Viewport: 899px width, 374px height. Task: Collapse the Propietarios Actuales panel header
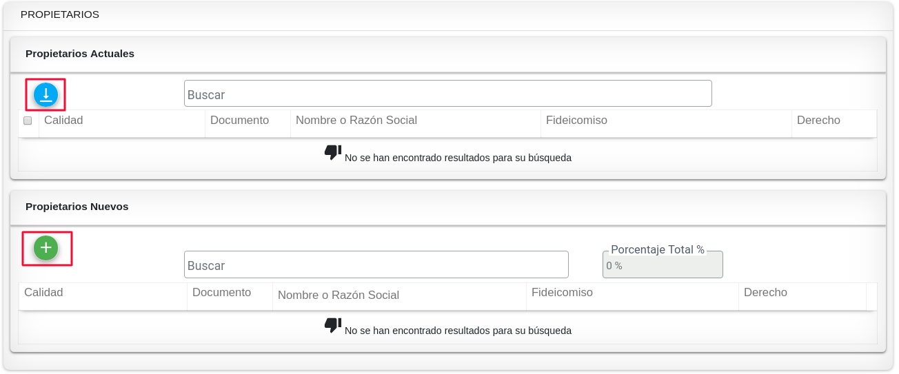click(x=80, y=54)
